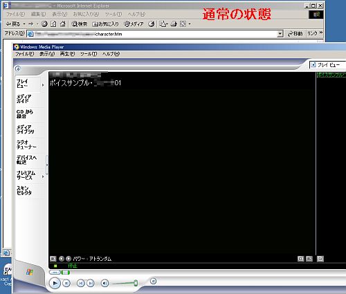The image size is (346, 294).
Task: Open IE お気に入り favorites pane
Action: tap(105, 24)
